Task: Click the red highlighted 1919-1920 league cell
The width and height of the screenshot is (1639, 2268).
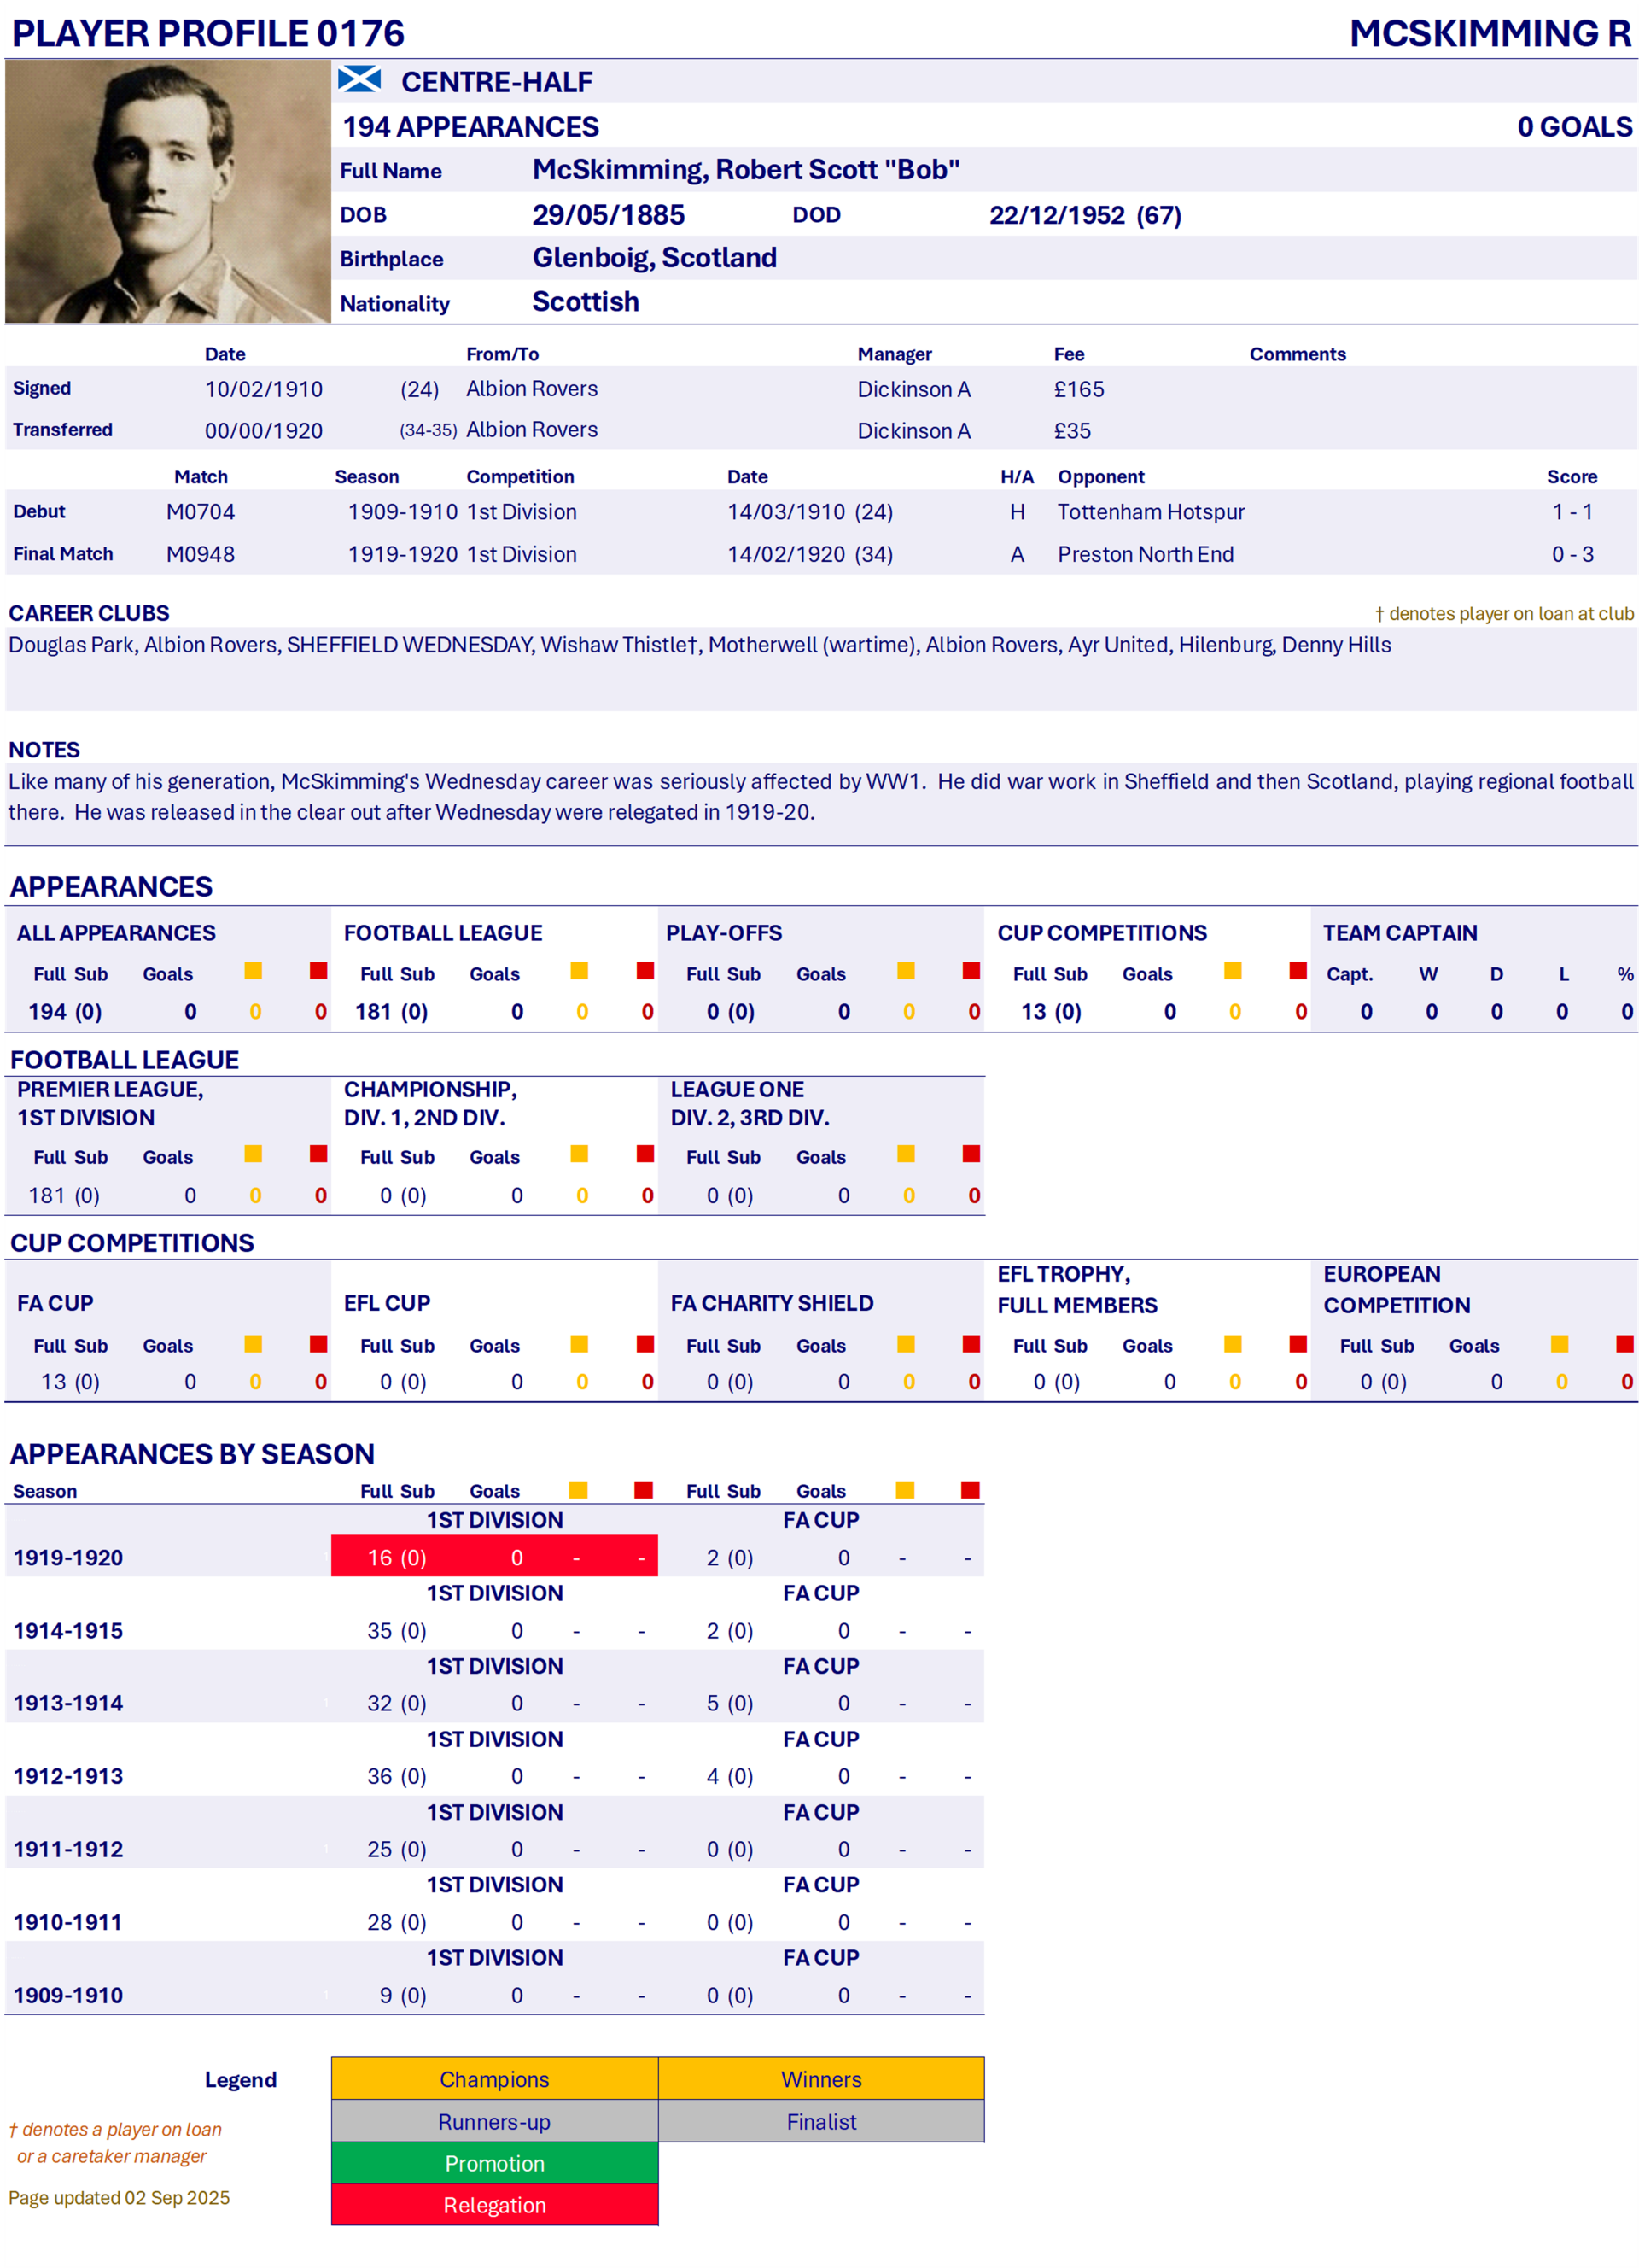Action: pyautogui.click(x=493, y=1557)
